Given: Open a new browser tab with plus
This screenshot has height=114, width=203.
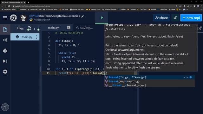Looking at the screenshot, I should [x=28, y=2].
